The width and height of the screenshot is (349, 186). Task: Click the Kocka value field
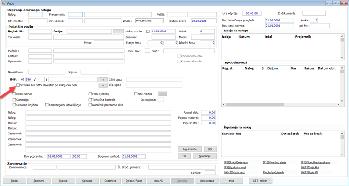314,20
